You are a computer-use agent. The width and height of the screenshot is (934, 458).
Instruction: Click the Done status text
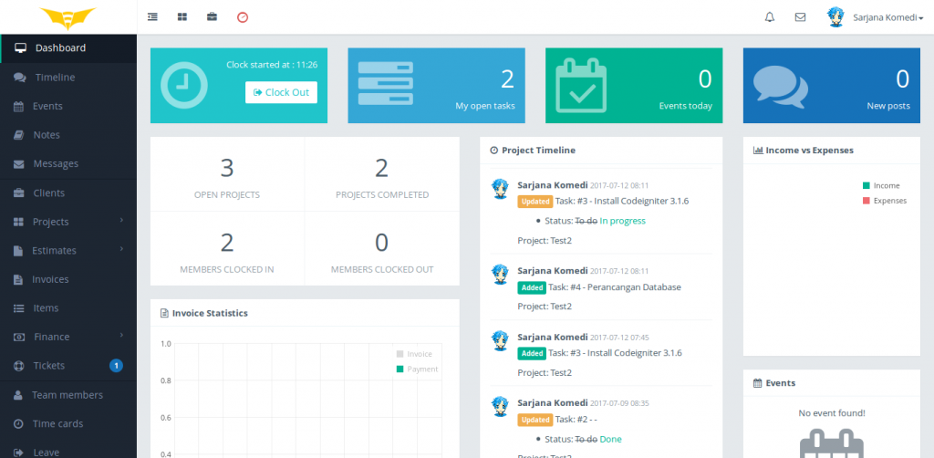click(610, 440)
